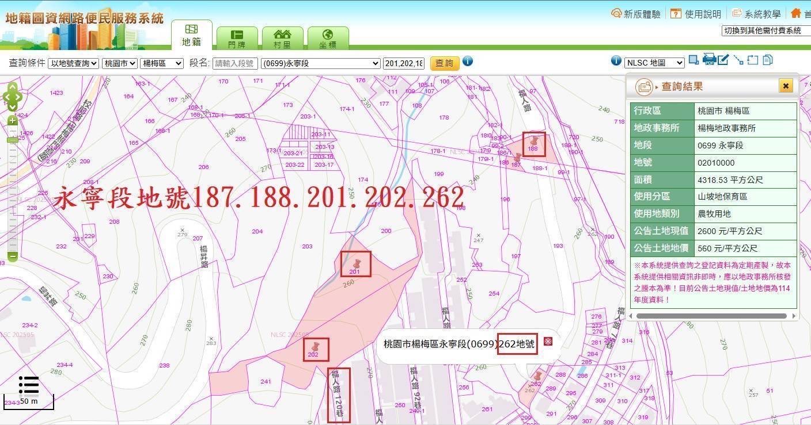Open 新版體驗 link

636,14
